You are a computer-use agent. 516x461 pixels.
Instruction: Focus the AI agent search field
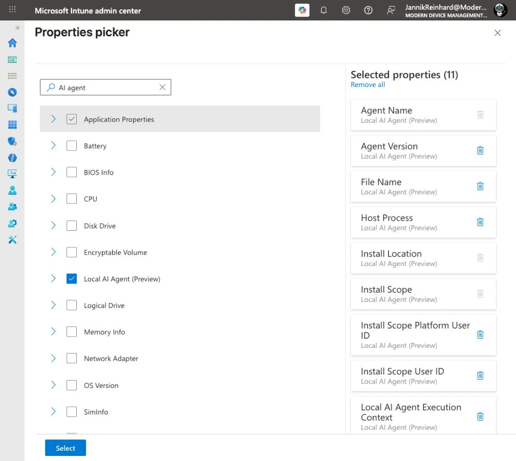coord(105,87)
